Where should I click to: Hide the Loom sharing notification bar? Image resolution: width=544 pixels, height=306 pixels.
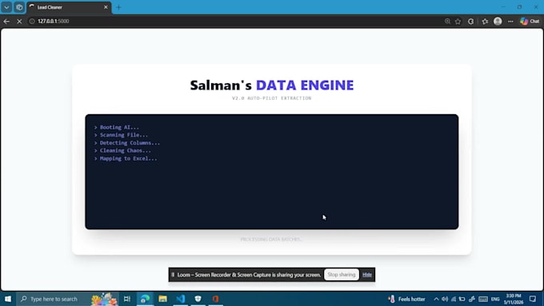(367, 275)
